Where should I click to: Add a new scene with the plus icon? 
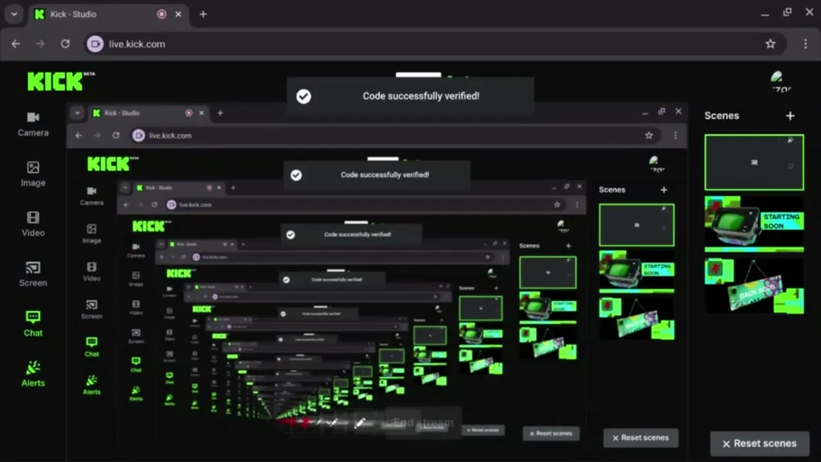(x=790, y=116)
